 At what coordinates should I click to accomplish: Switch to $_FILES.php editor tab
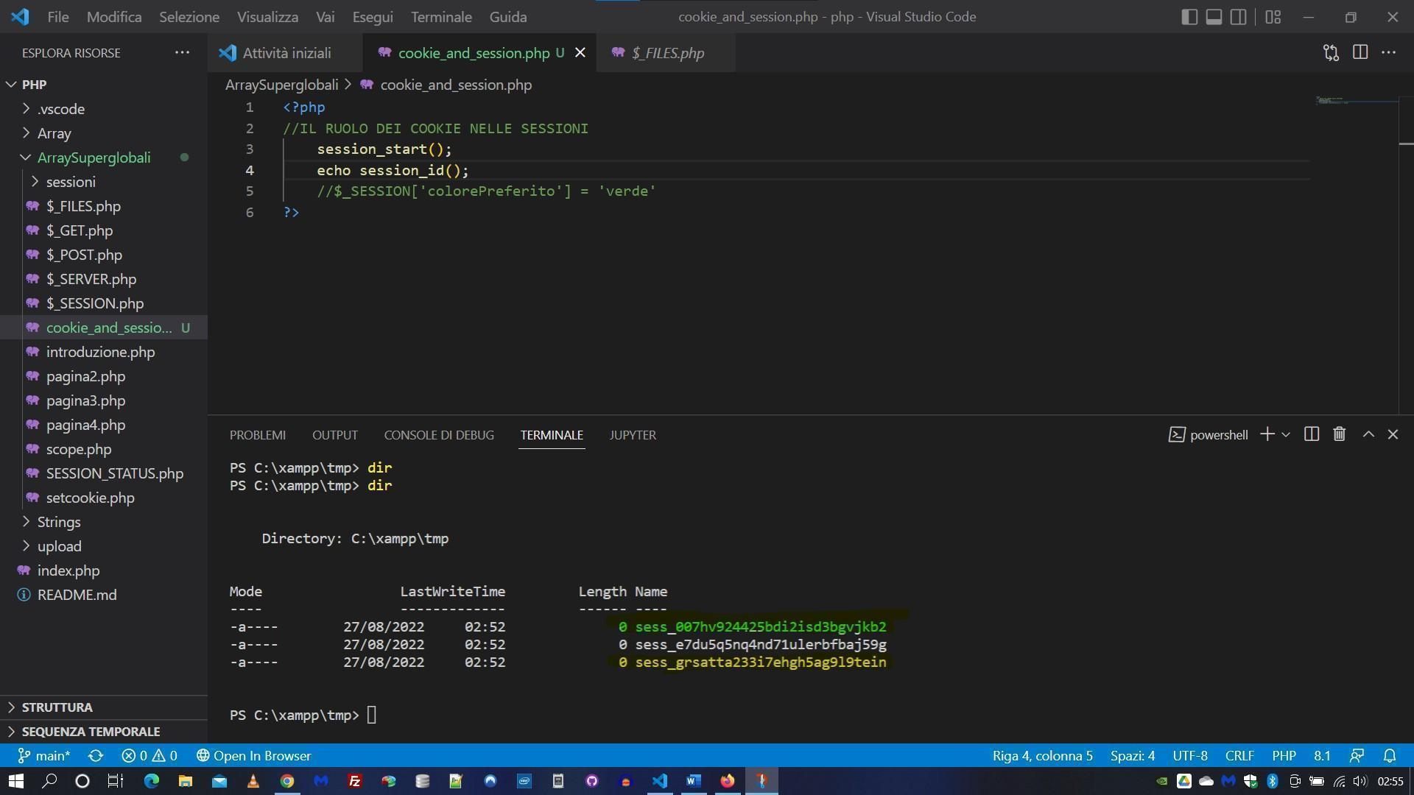tap(667, 53)
